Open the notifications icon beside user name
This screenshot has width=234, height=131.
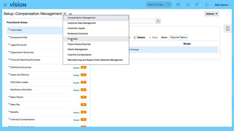(x=207, y=5)
